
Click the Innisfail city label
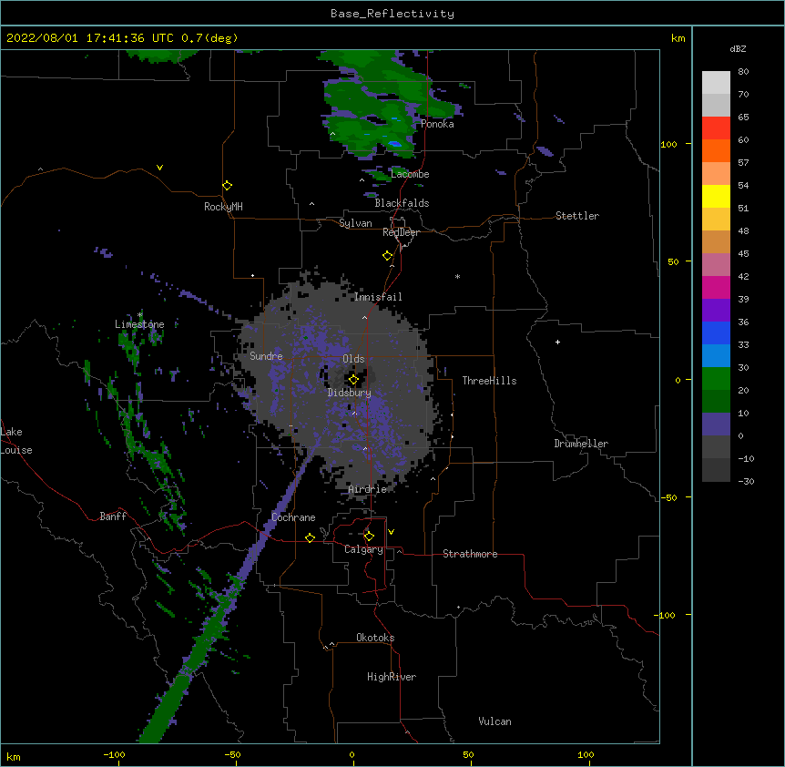378,297
